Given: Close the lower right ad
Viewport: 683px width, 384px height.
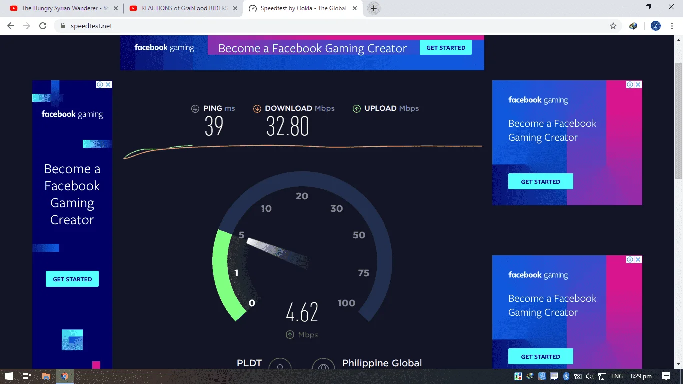Looking at the screenshot, I should pyautogui.click(x=638, y=260).
